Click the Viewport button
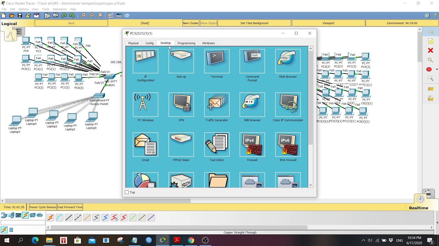 pos(328,23)
